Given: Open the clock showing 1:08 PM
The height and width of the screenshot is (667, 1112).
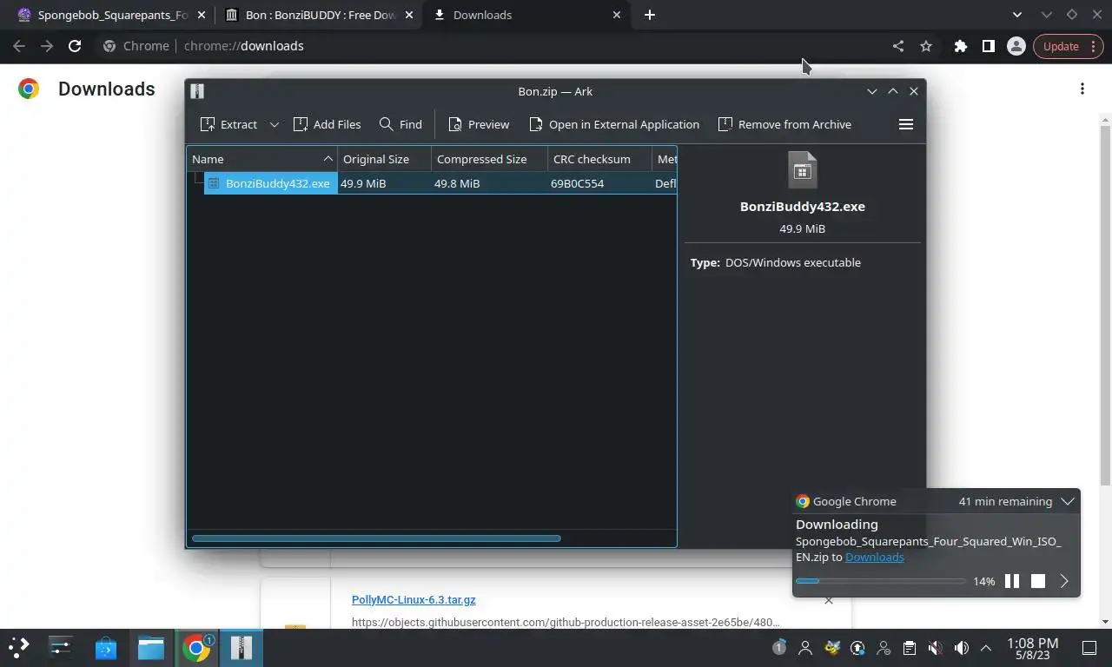Looking at the screenshot, I should tap(1032, 648).
